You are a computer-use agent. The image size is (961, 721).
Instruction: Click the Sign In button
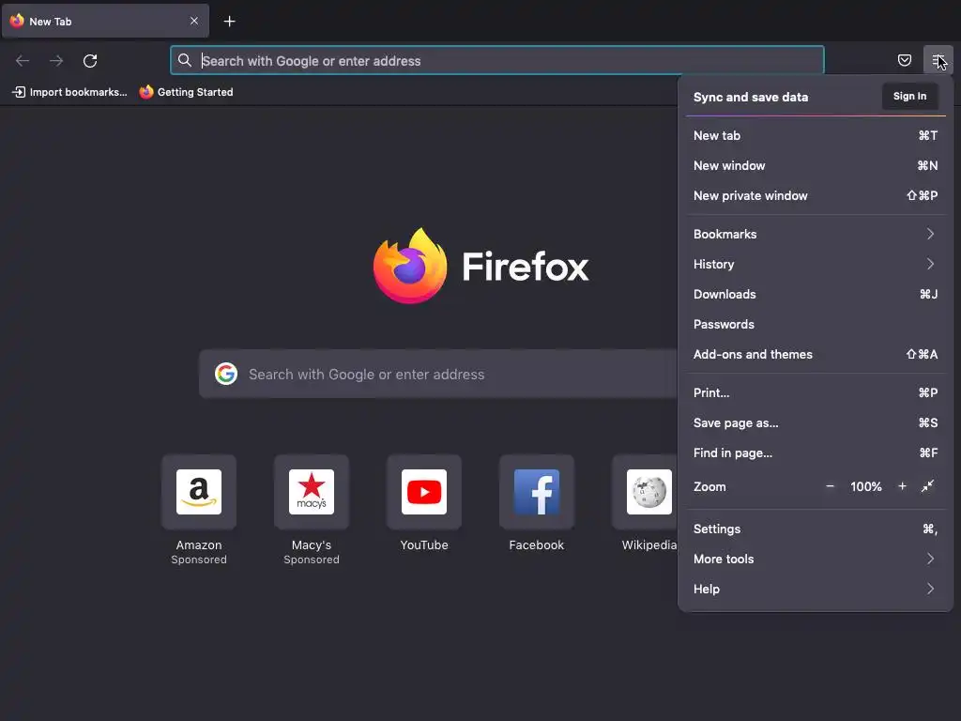click(x=910, y=97)
